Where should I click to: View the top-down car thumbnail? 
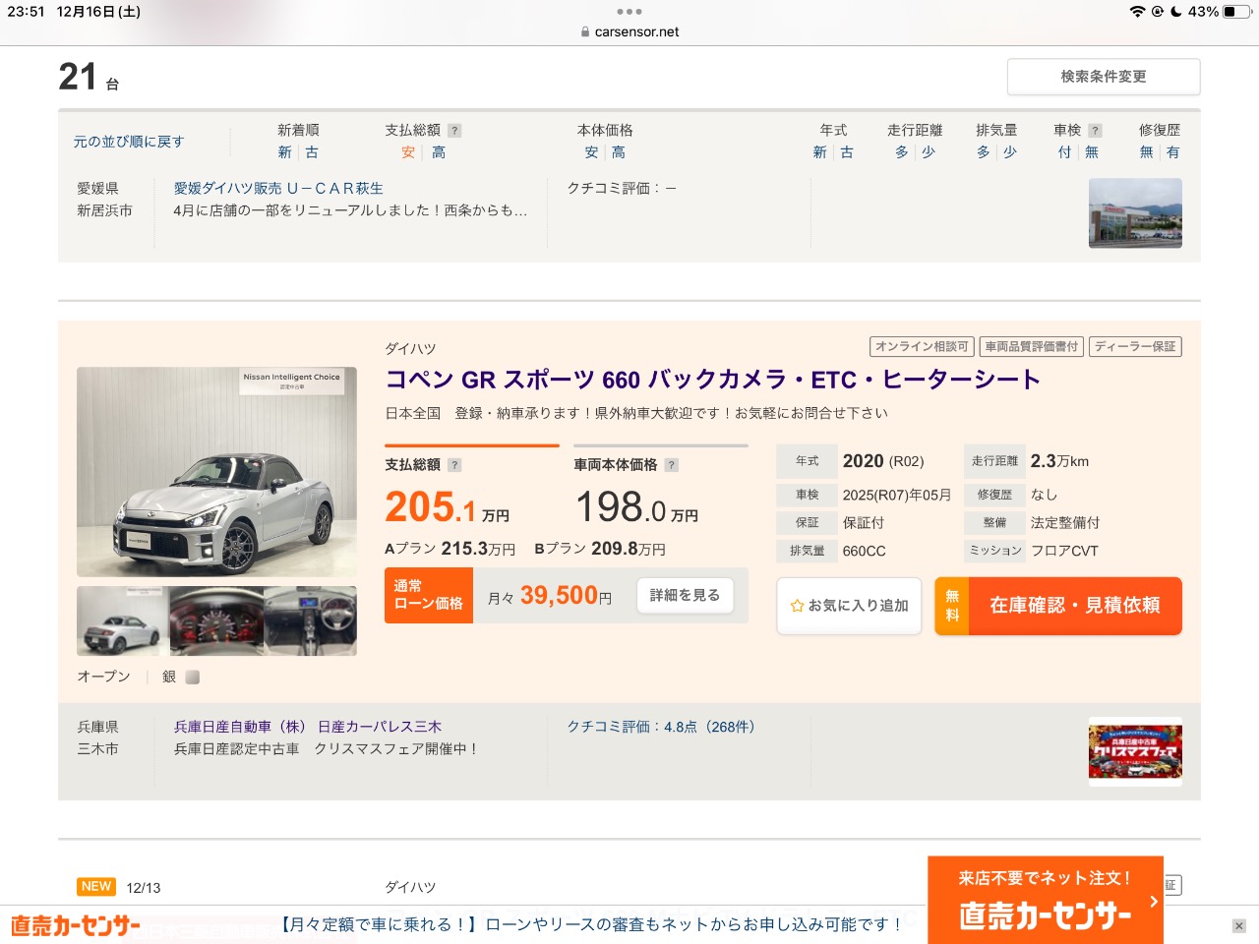(123, 620)
